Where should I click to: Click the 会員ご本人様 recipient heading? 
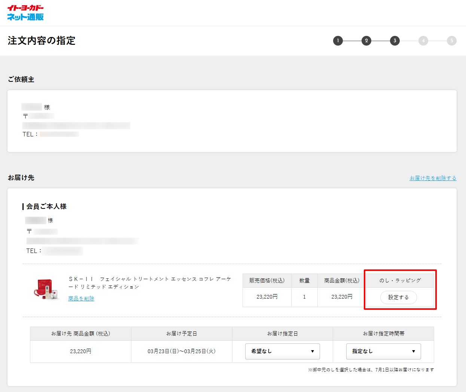(x=46, y=207)
